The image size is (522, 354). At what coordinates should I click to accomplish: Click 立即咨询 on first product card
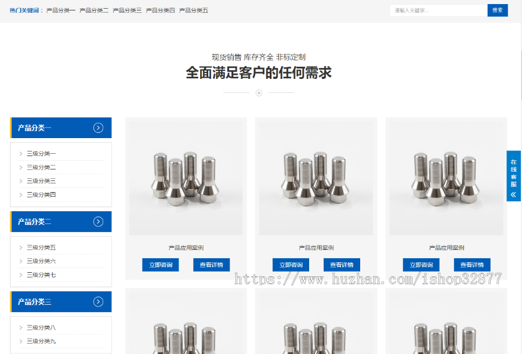click(x=161, y=265)
